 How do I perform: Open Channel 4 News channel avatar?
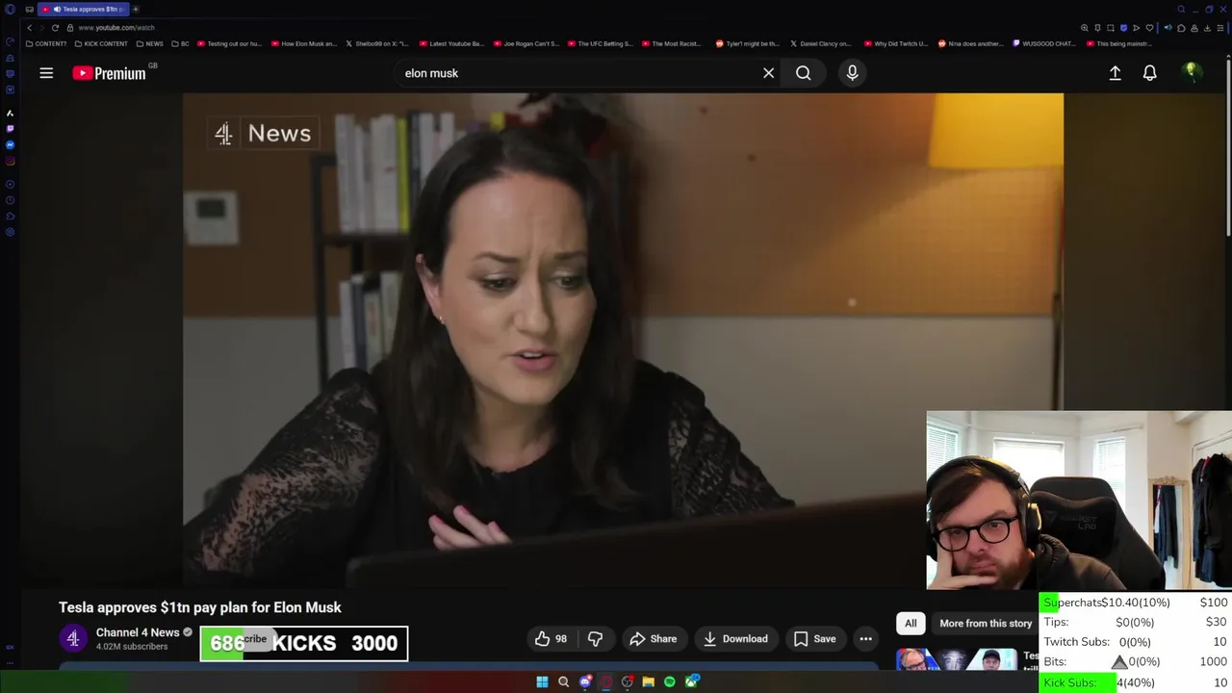coord(73,638)
